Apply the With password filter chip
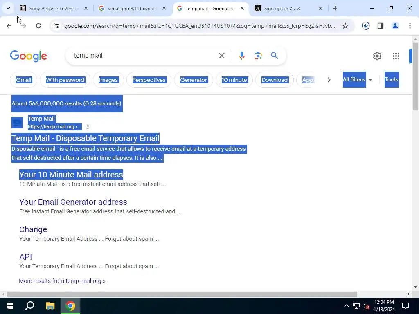This screenshot has height=314, width=419. (x=65, y=80)
